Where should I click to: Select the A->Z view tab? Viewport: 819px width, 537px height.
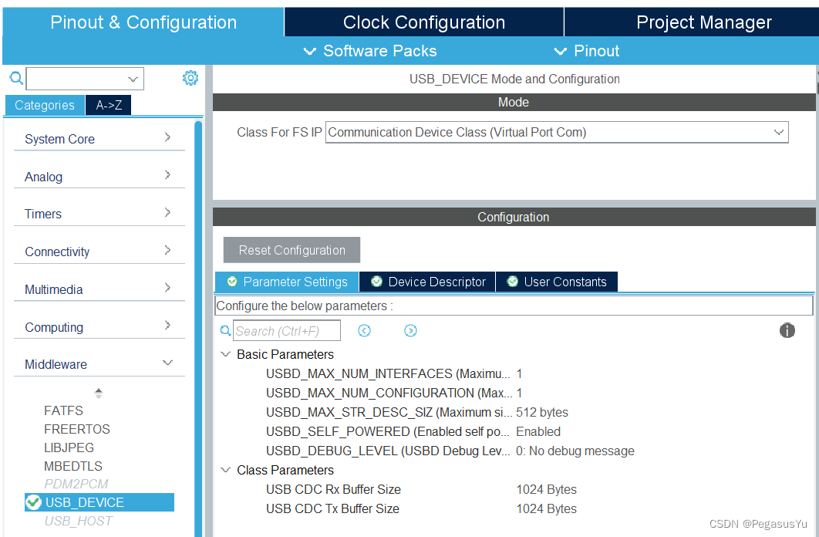pos(109,105)
